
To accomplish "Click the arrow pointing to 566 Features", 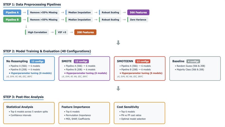I will 124,13.
